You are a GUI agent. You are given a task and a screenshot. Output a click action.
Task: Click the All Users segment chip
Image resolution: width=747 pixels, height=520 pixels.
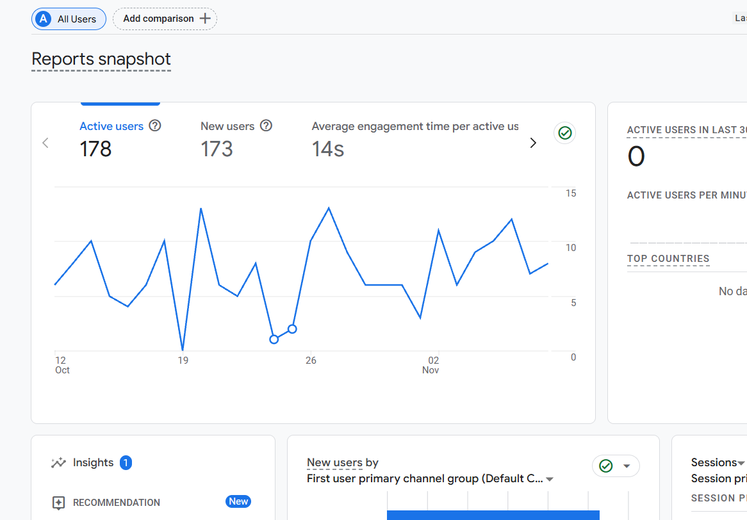pyautogui.click(x=69, y=19)
